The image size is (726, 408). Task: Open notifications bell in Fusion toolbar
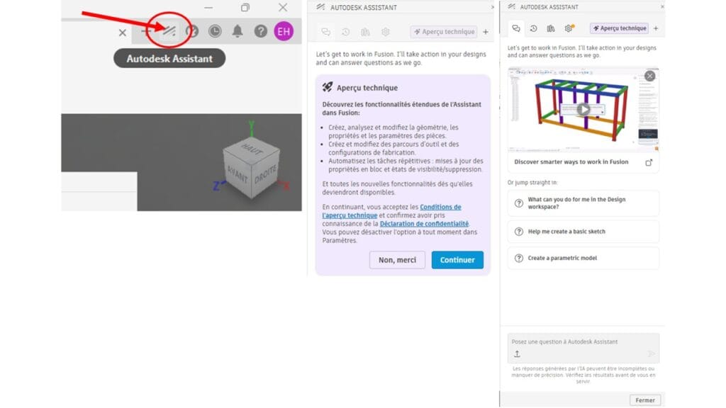[x=238, y=31]
